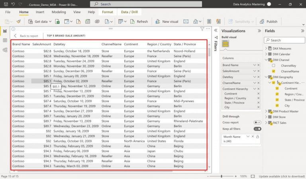Switch to Model view in left sidebar
306x179 pixels.
point(5,50)
